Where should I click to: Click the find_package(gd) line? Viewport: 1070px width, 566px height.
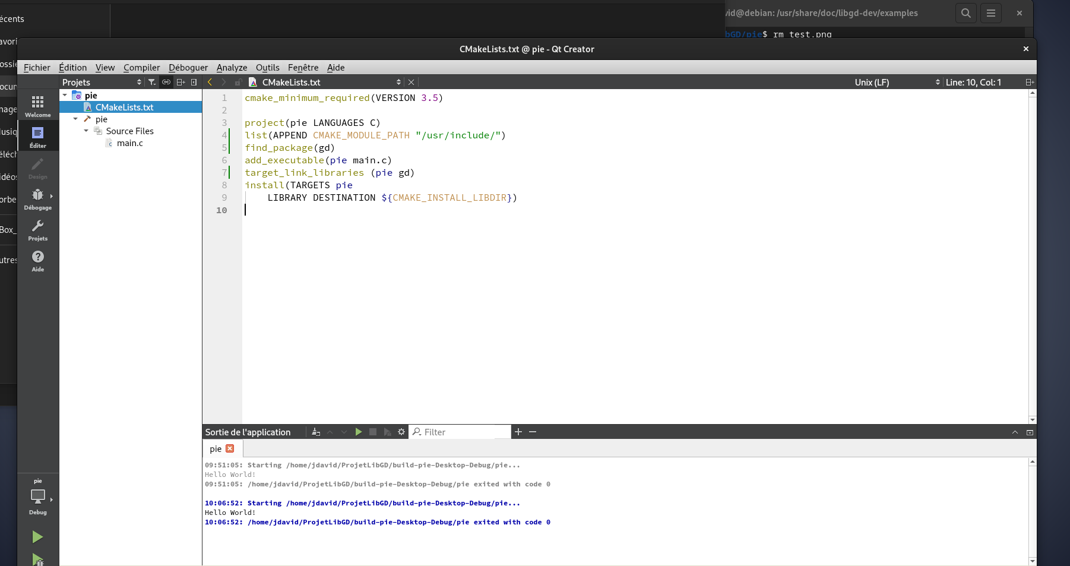coord(290,147)
